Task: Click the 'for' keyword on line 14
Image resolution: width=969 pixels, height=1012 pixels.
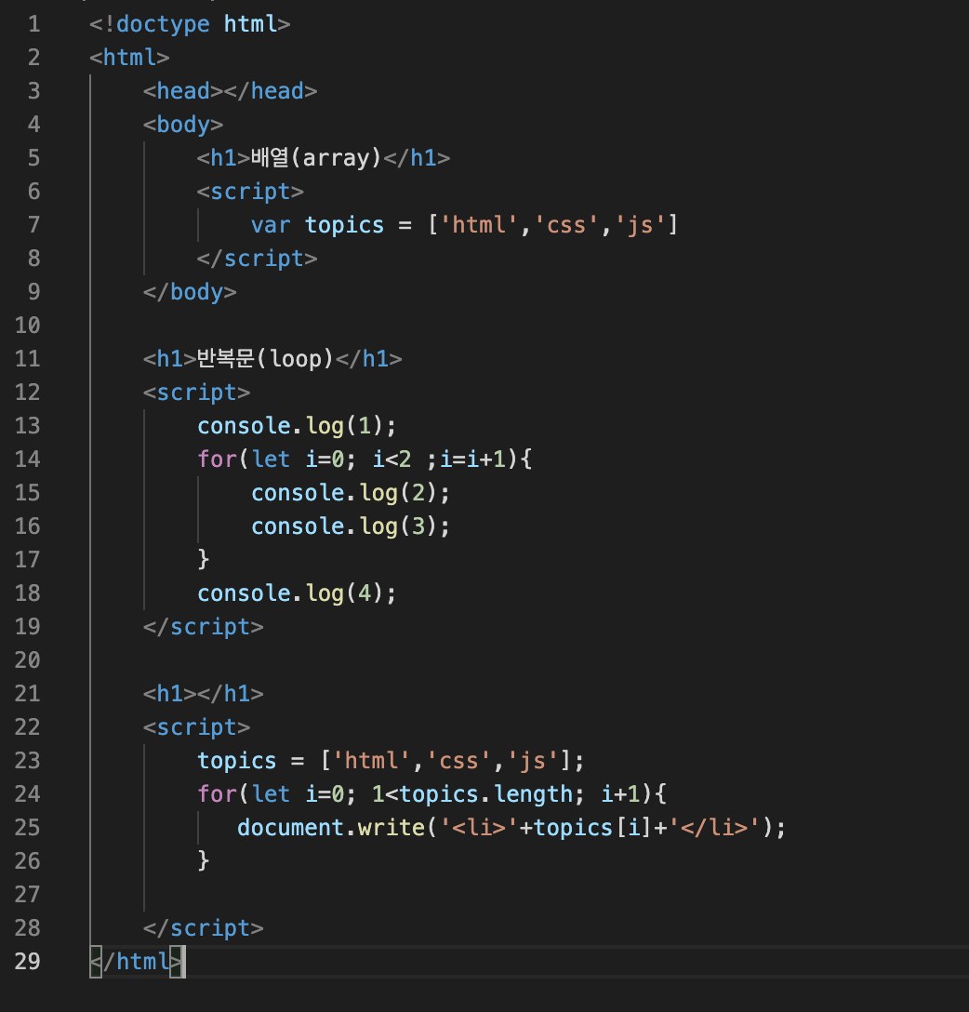Action: coord(218,459)
